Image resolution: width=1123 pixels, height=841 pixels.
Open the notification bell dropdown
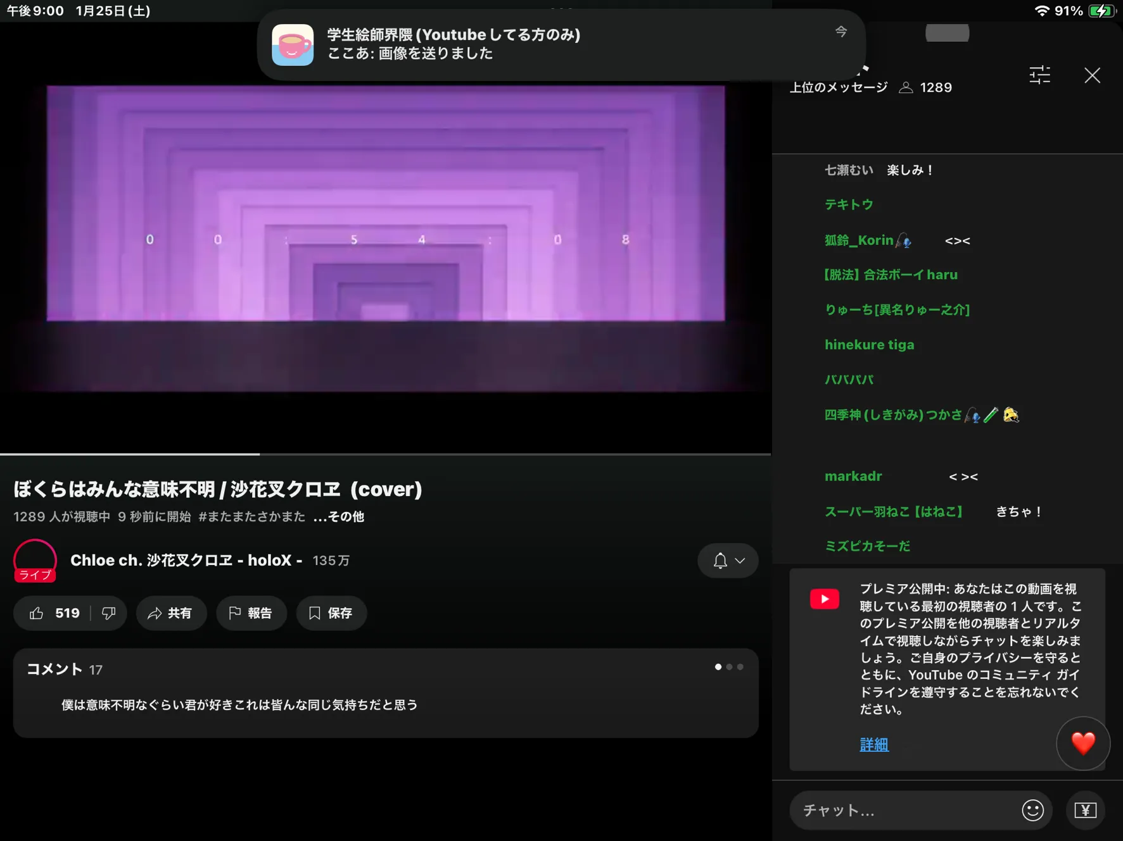[728, 561]
